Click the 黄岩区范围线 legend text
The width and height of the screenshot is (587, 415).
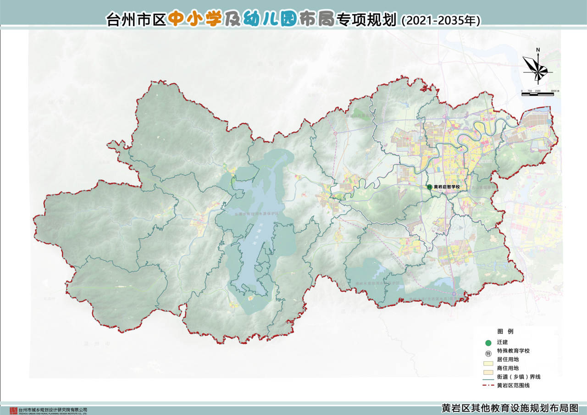pos(513,386)
